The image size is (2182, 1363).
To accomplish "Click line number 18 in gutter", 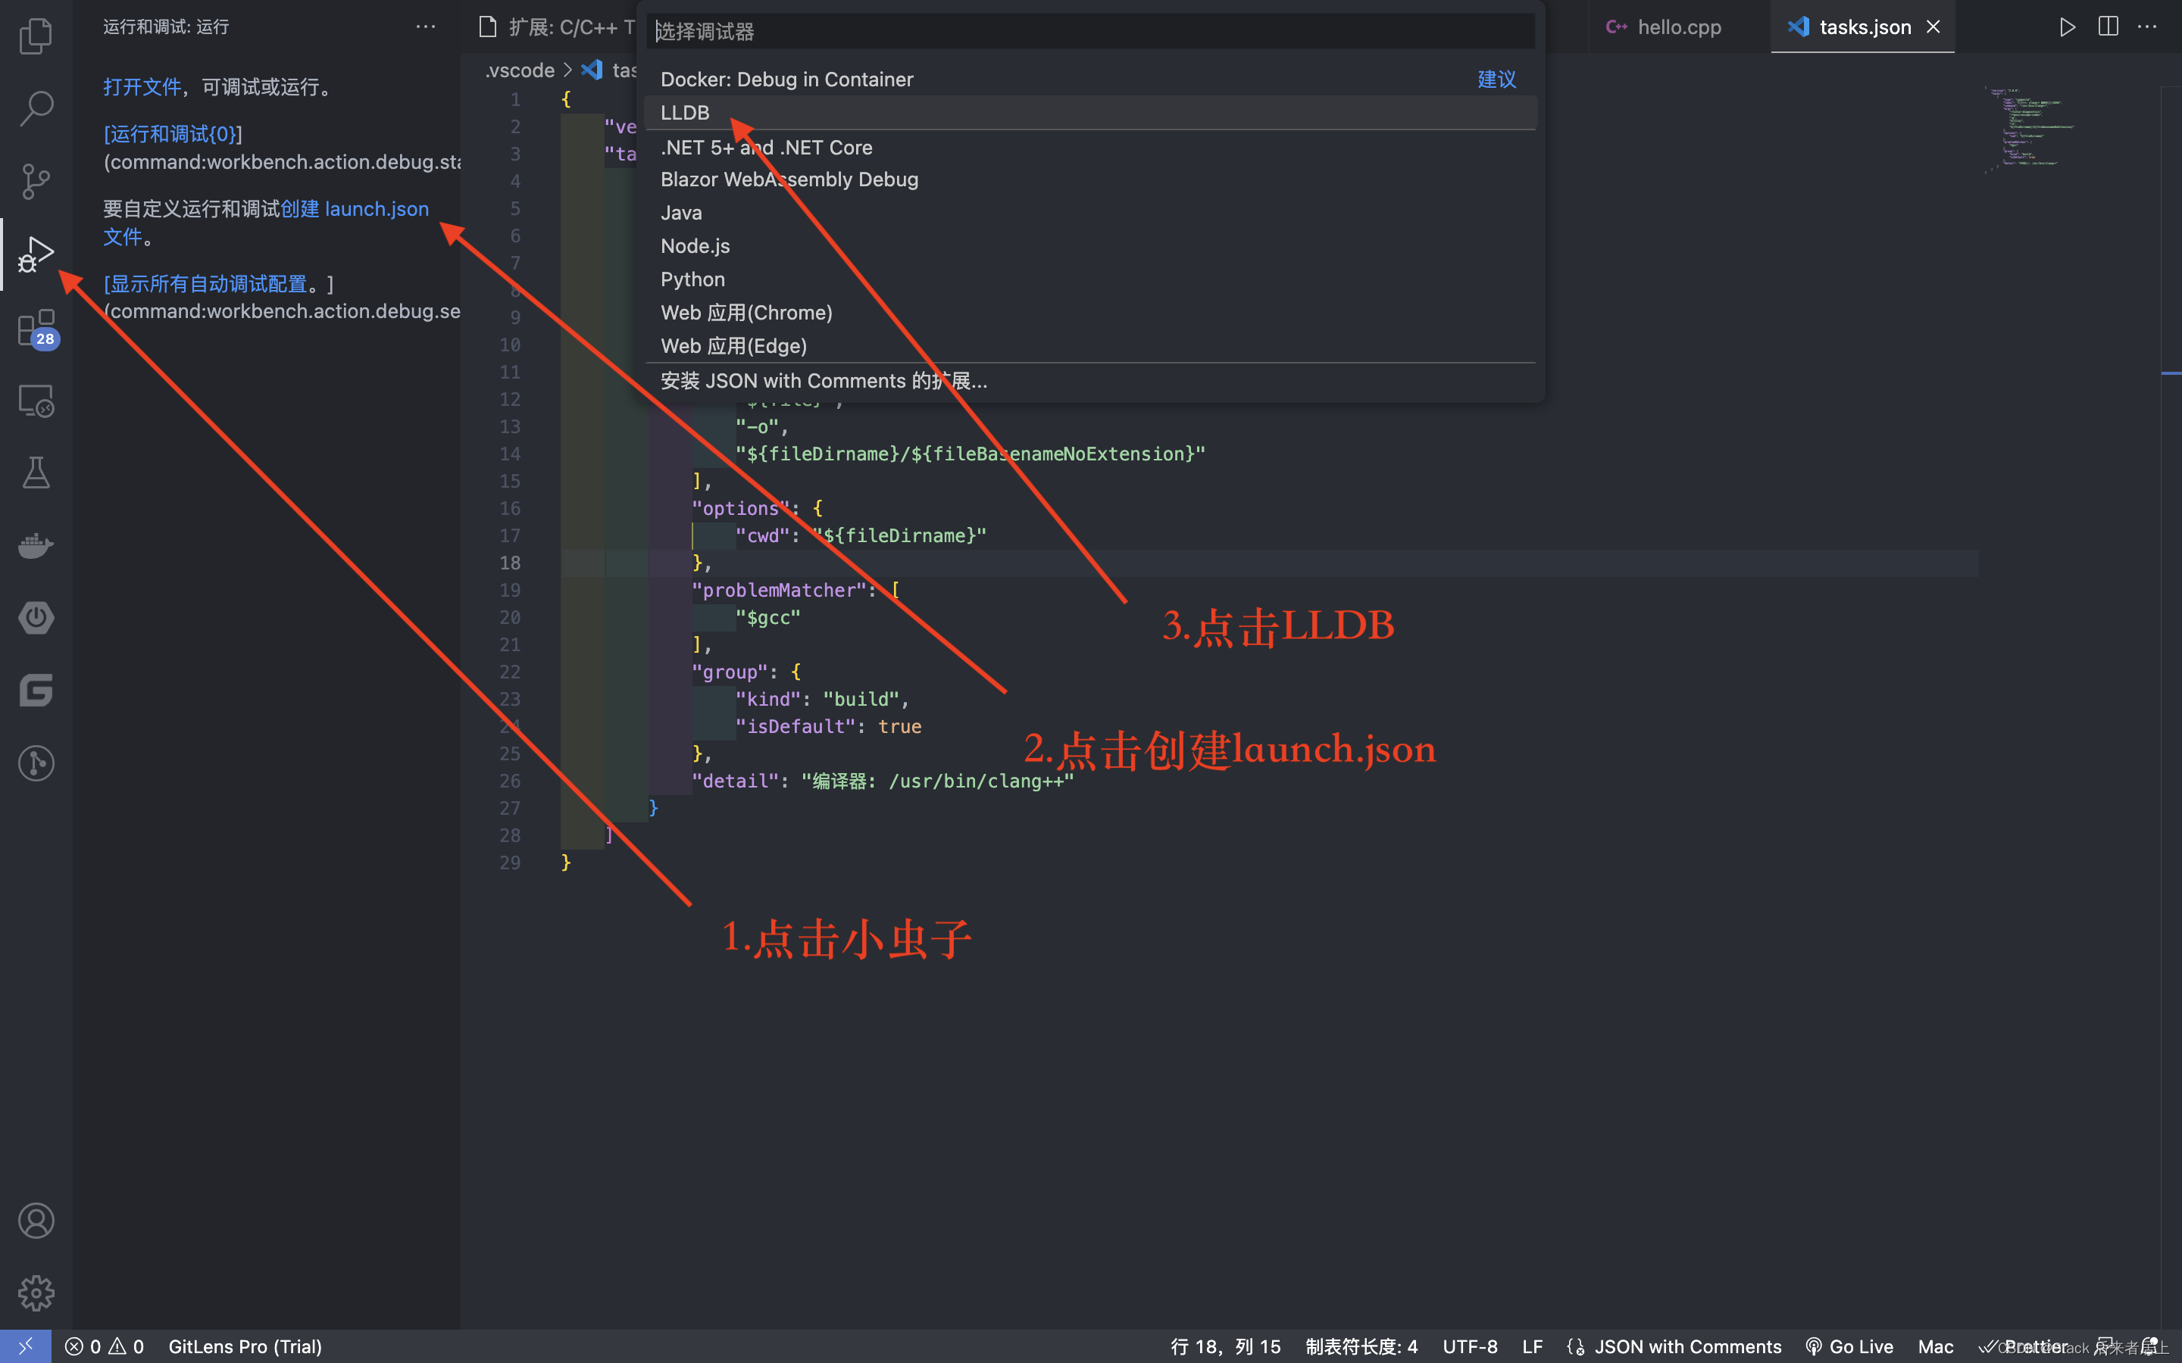I will 511,563.
